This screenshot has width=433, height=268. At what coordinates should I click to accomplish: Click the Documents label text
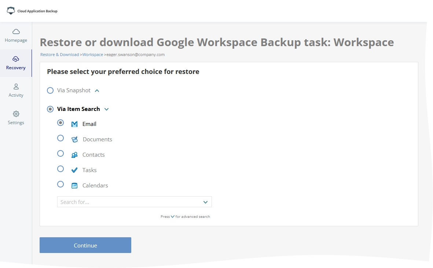[x=98, y=139]
